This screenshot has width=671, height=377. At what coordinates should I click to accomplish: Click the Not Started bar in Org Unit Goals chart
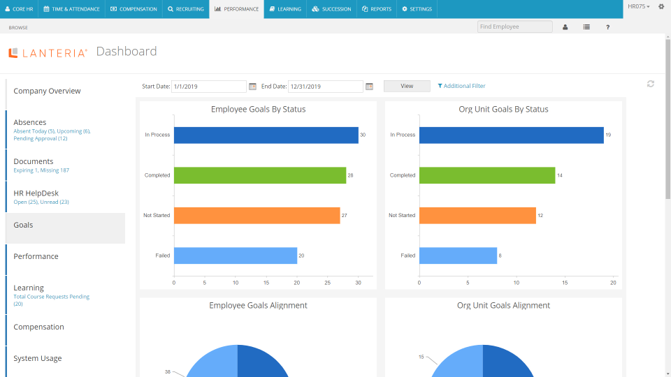pos(477,216)
